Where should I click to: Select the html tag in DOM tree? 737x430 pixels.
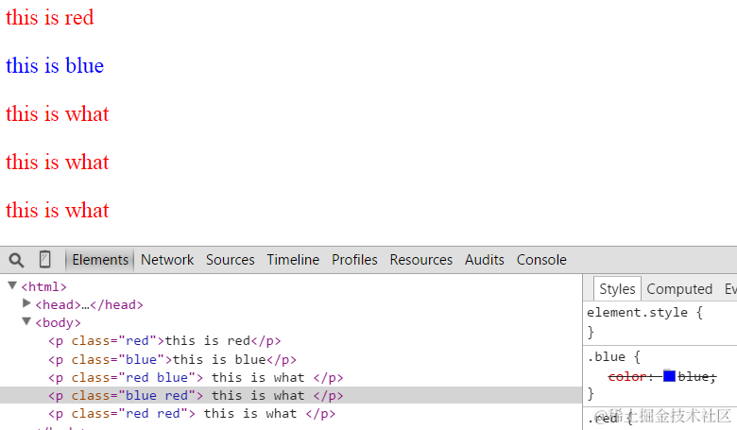click(43, 286)
